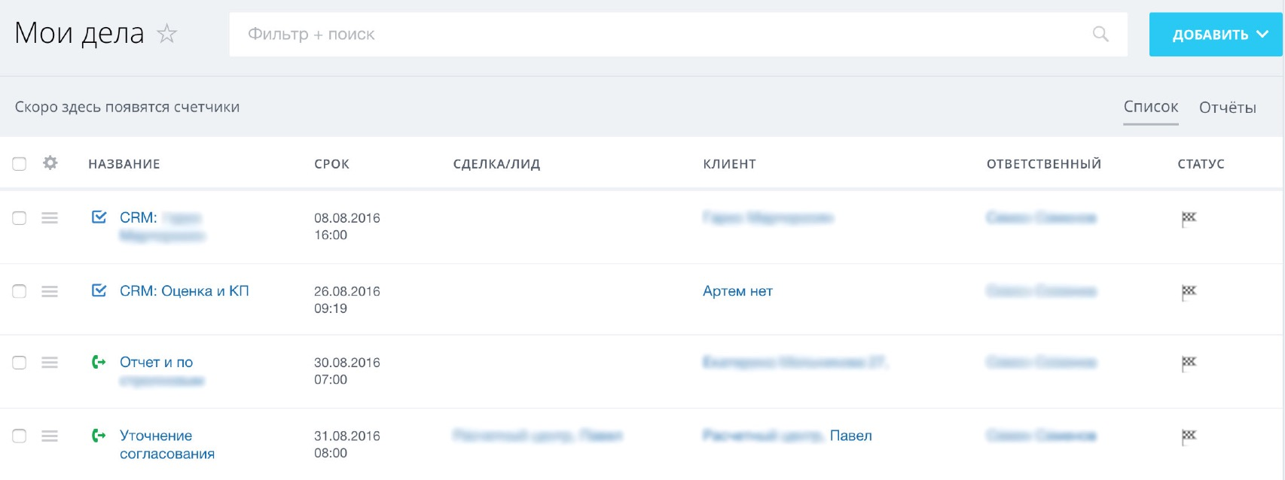Check the CRM: Оценка и КП checkbox
The height and width of the screenshot is (480, 1285).
tap(20, 291)
